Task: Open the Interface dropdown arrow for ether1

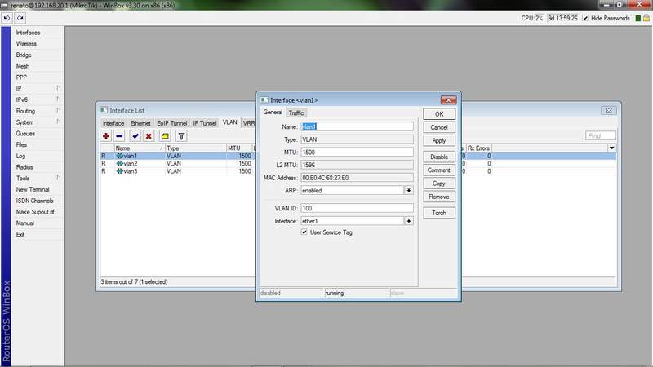Action: tap(409, 221)
